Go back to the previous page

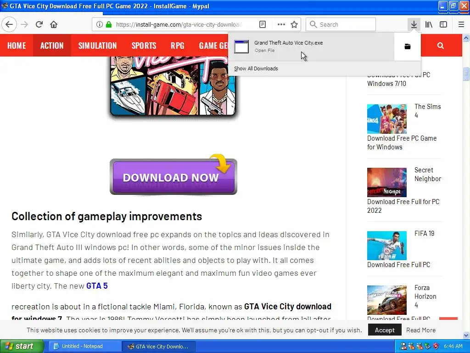click(9, 24)
